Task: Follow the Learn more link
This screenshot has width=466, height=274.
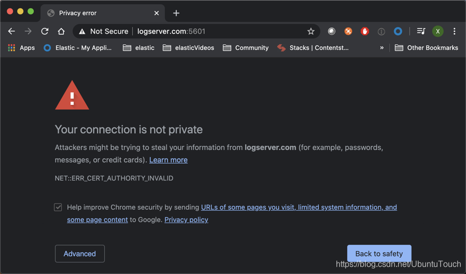Action: coord(168,160)
